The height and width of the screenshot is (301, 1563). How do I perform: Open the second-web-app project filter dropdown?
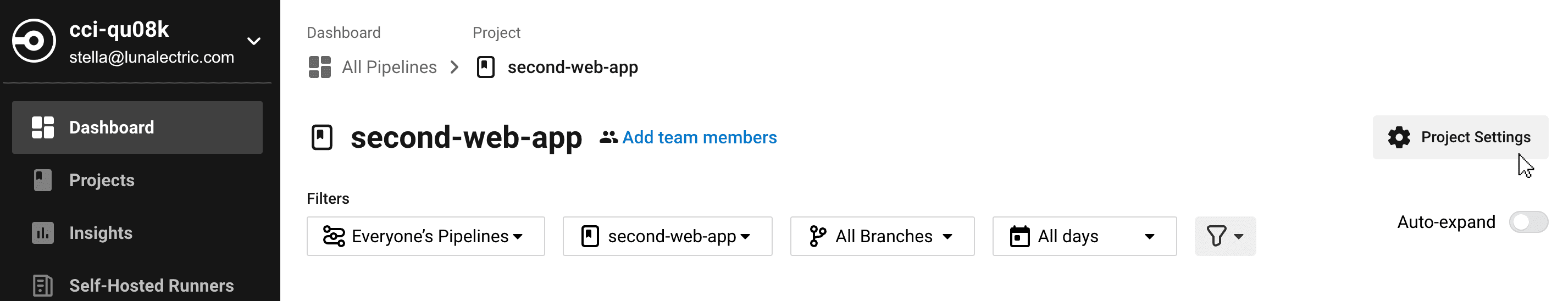(x=667, y=236)
